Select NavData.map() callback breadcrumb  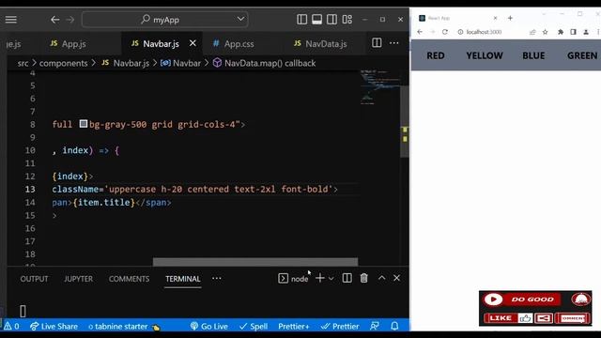point(270,63)
